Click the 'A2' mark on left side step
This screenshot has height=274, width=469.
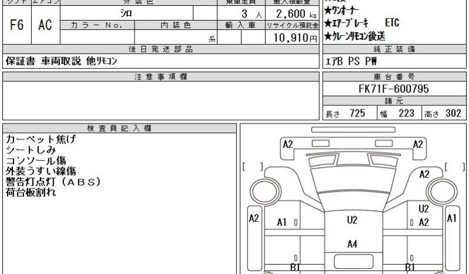[254, 218]
